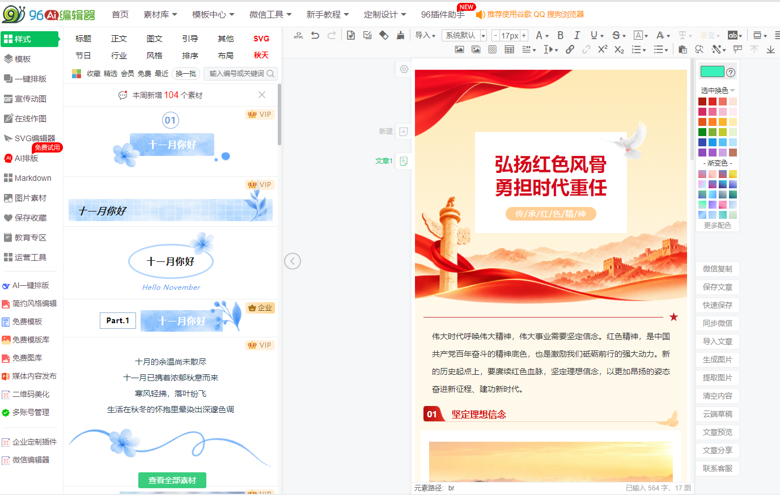
Task: Expand the 微信工具 menu
Action: pos(270,14)
